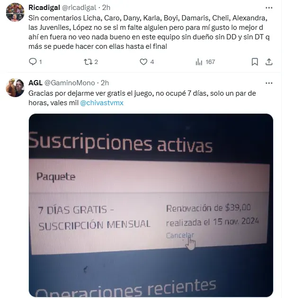Screen dimensions: 284x298
Task: Open the reply icon on Ricadigal's tweet
Action: click(x=33, y=62)
